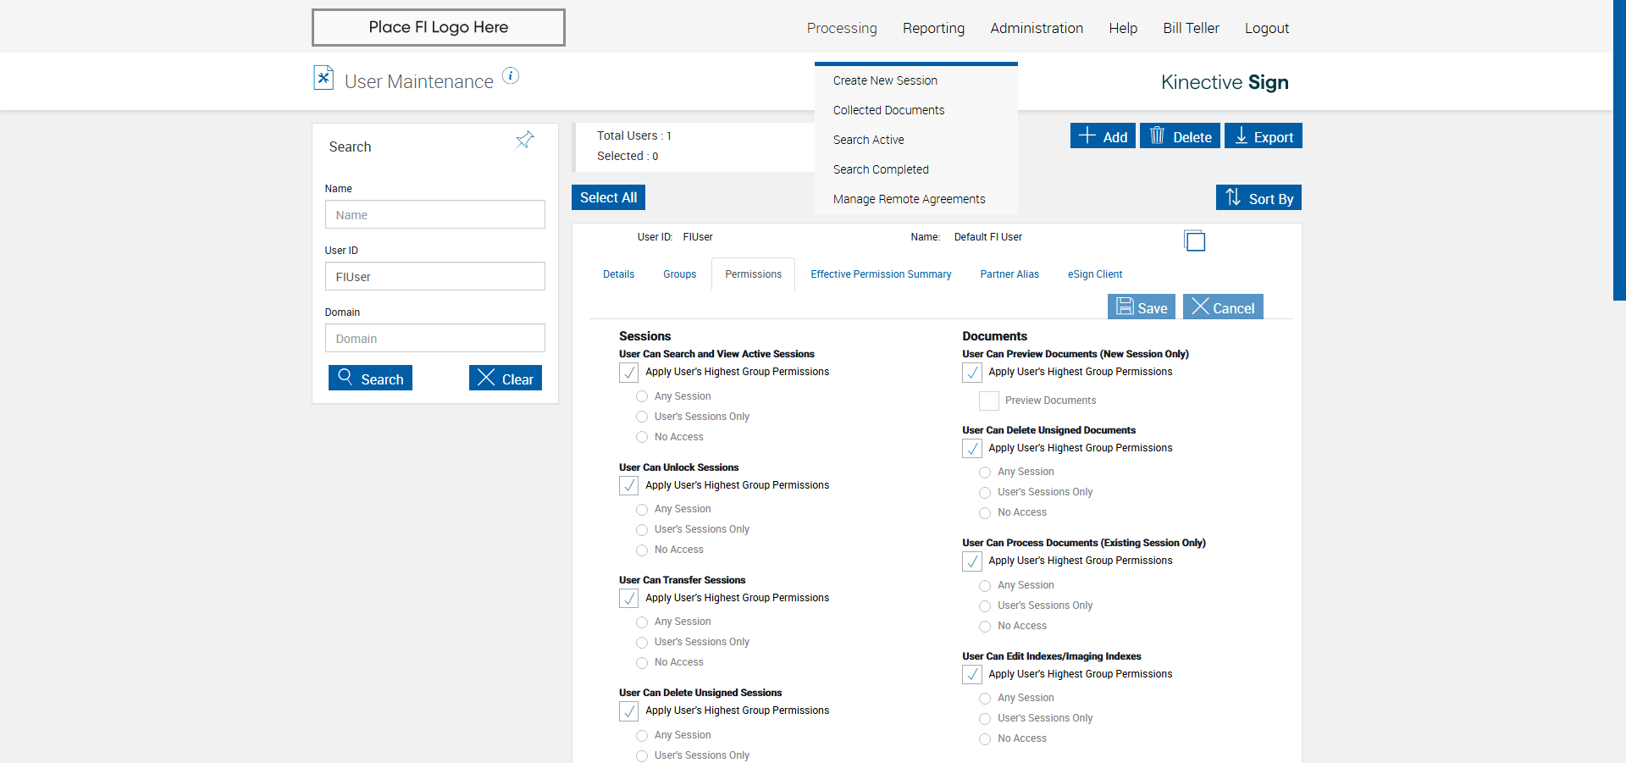The height and width of the screenshot is (763, 1626).
Task: Choose Create New Session from Processing menu
Action: [885, 80]
